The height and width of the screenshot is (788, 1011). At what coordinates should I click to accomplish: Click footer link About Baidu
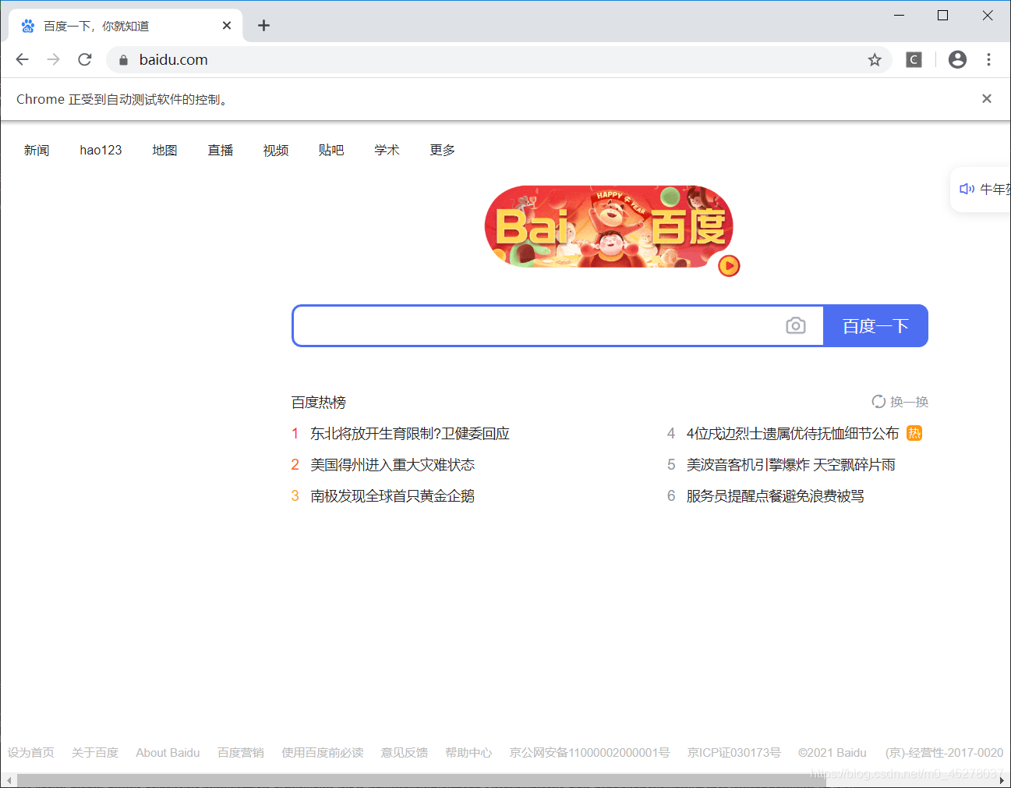point(168,752)
